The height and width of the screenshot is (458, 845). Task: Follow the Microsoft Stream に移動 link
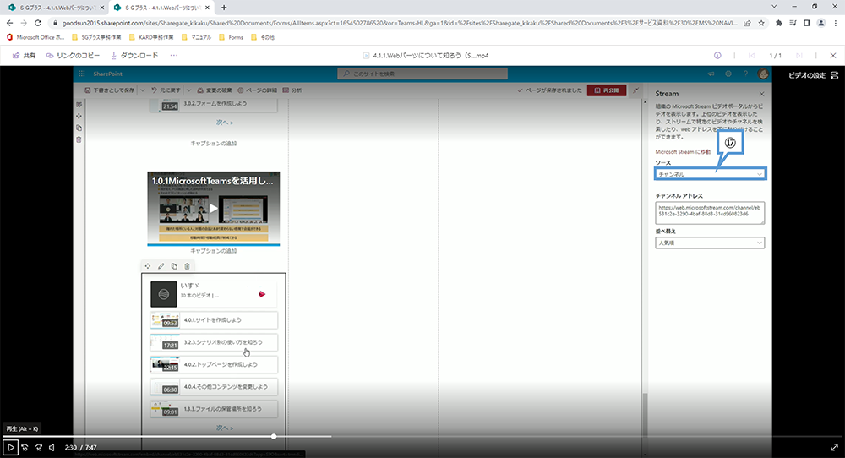point(683,152)
